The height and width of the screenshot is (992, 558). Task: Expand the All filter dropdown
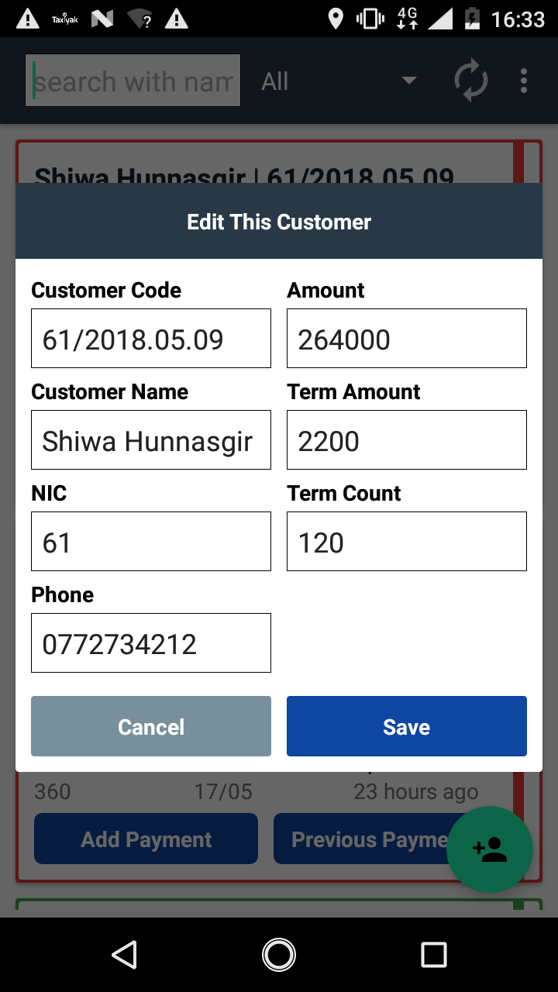[337, 81]
